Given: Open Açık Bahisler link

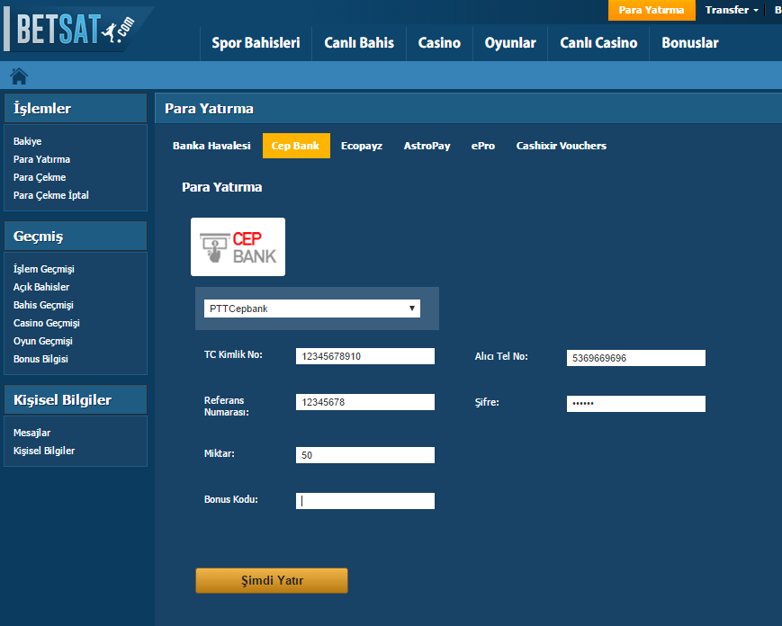Looking at the screenshot, I should [41, 287].
